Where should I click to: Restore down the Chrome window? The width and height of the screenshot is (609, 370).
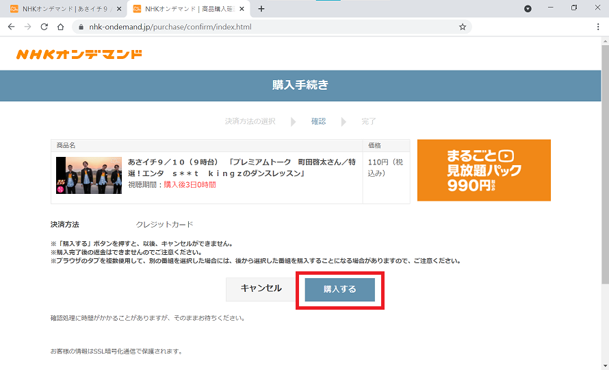tap(574, 8)
